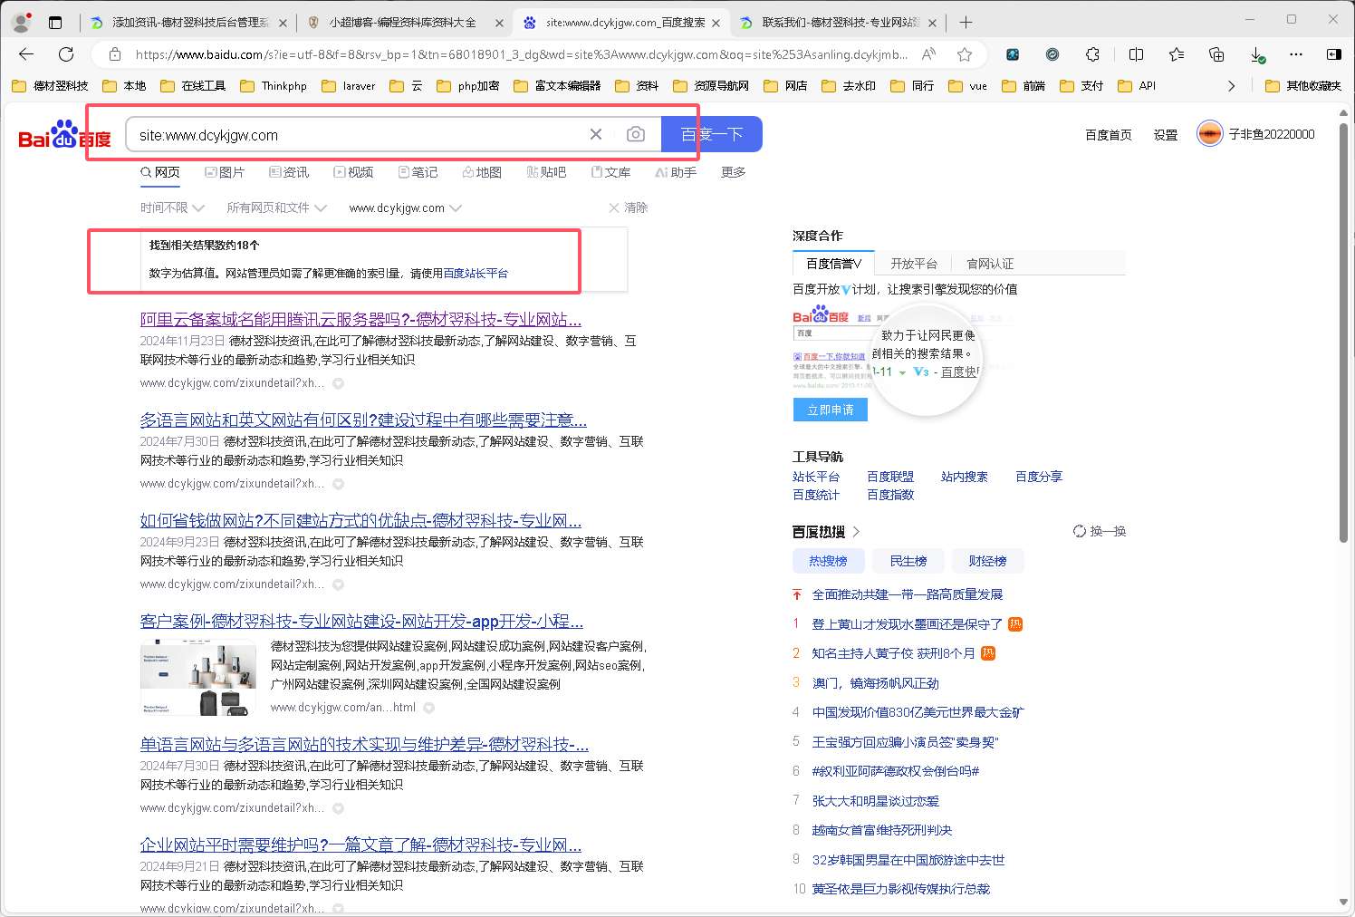
Task: Reload the page using the refresh icon
Action: pyautogui.click(x=66, y=54)
